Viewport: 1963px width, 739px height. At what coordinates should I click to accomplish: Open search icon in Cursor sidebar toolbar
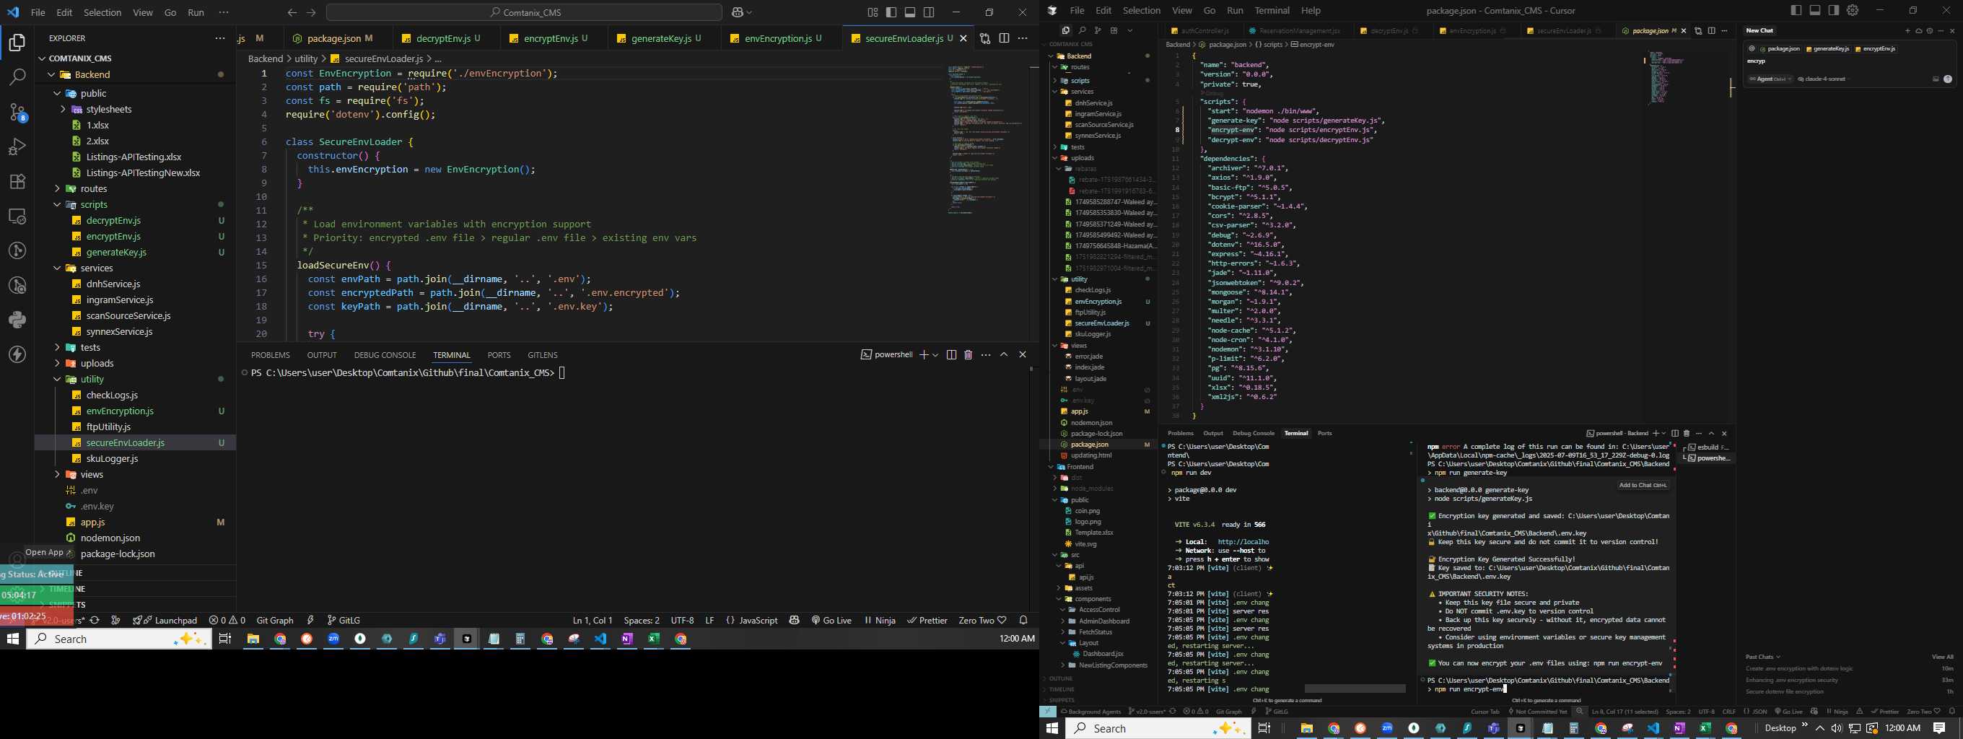coord(1081,30)
